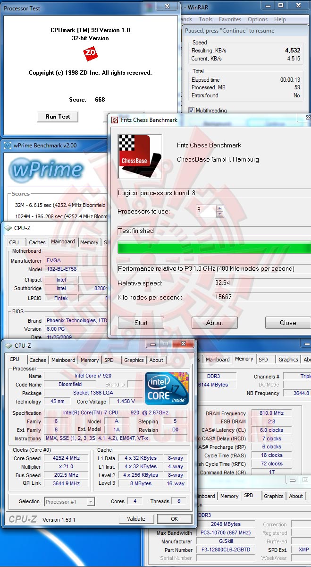This screenshot has width=311, height=567.
Task: Click the Intel Core i7 inside logo
Action: tap(167, 388)
